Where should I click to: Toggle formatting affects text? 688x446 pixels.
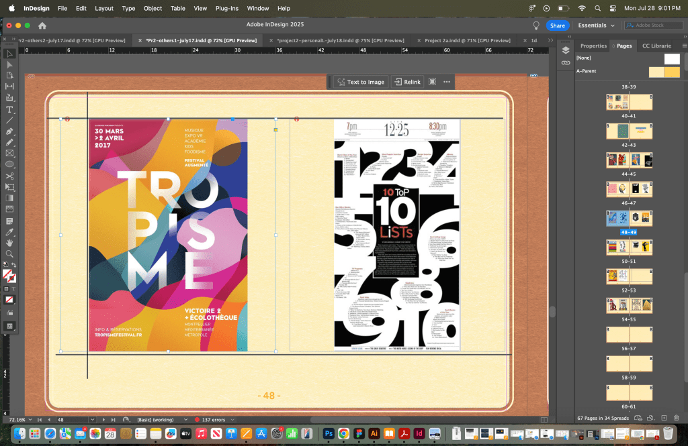pos(14,288)
